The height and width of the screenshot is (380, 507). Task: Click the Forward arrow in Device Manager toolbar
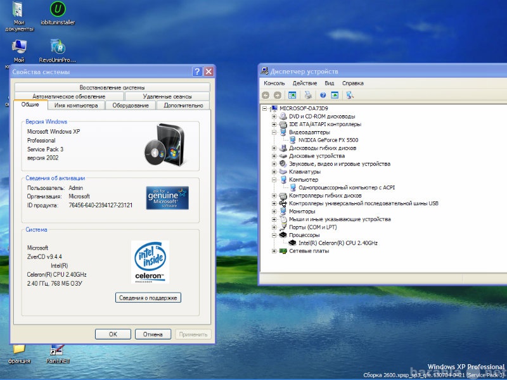point(278,95)
